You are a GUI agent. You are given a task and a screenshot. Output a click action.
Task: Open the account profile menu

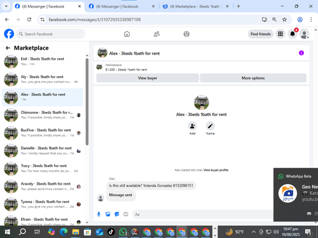point(305,34)
